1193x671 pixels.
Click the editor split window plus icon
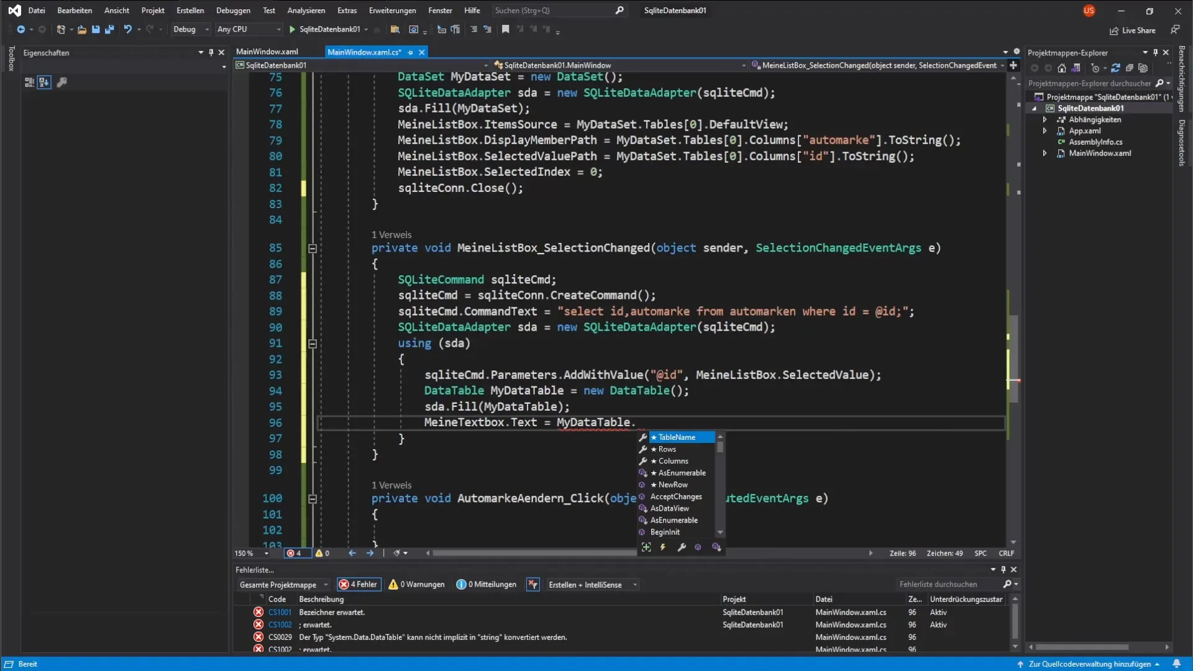click(x=1013, y=65)
